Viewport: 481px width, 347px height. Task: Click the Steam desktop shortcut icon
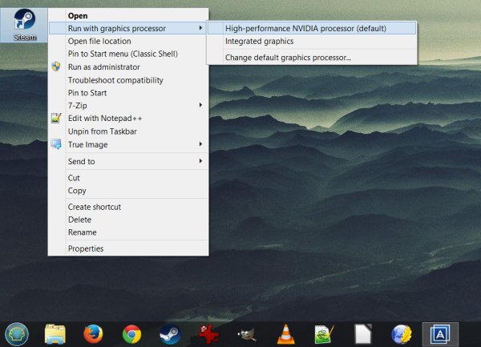tap(24, 22)
